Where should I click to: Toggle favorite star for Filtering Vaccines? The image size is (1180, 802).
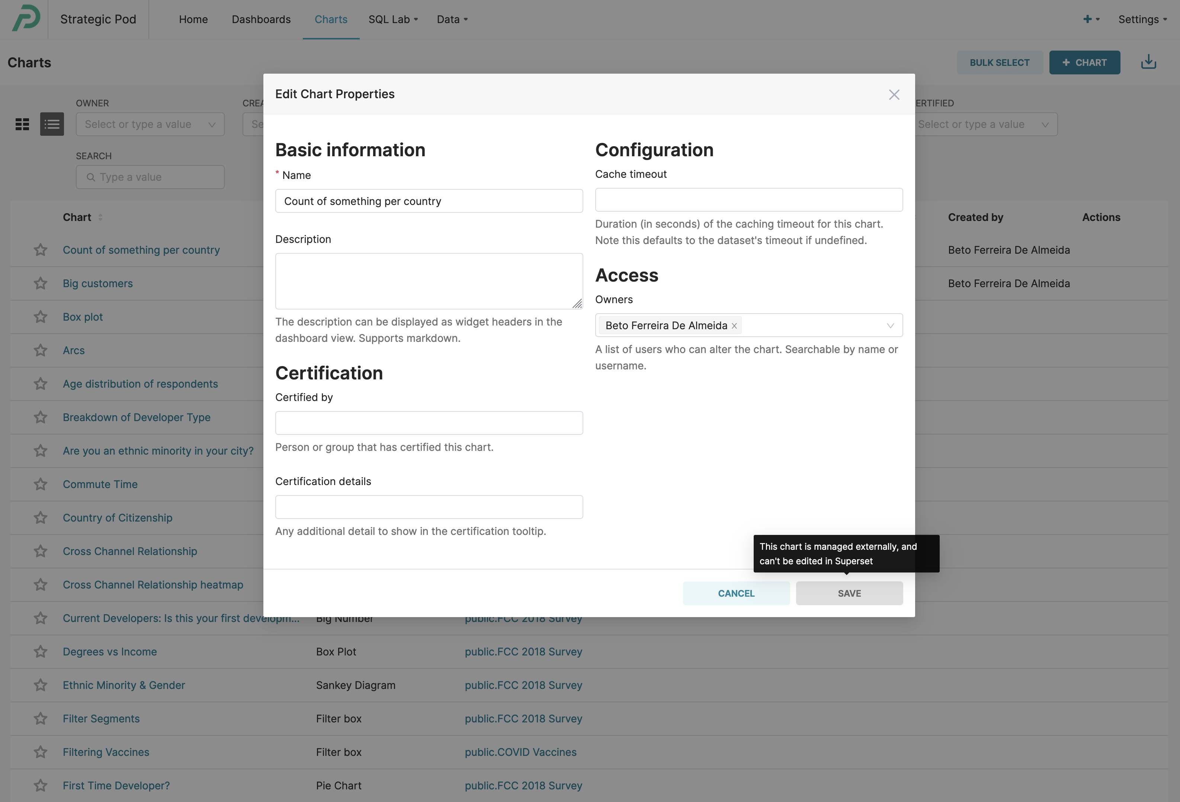41,752
